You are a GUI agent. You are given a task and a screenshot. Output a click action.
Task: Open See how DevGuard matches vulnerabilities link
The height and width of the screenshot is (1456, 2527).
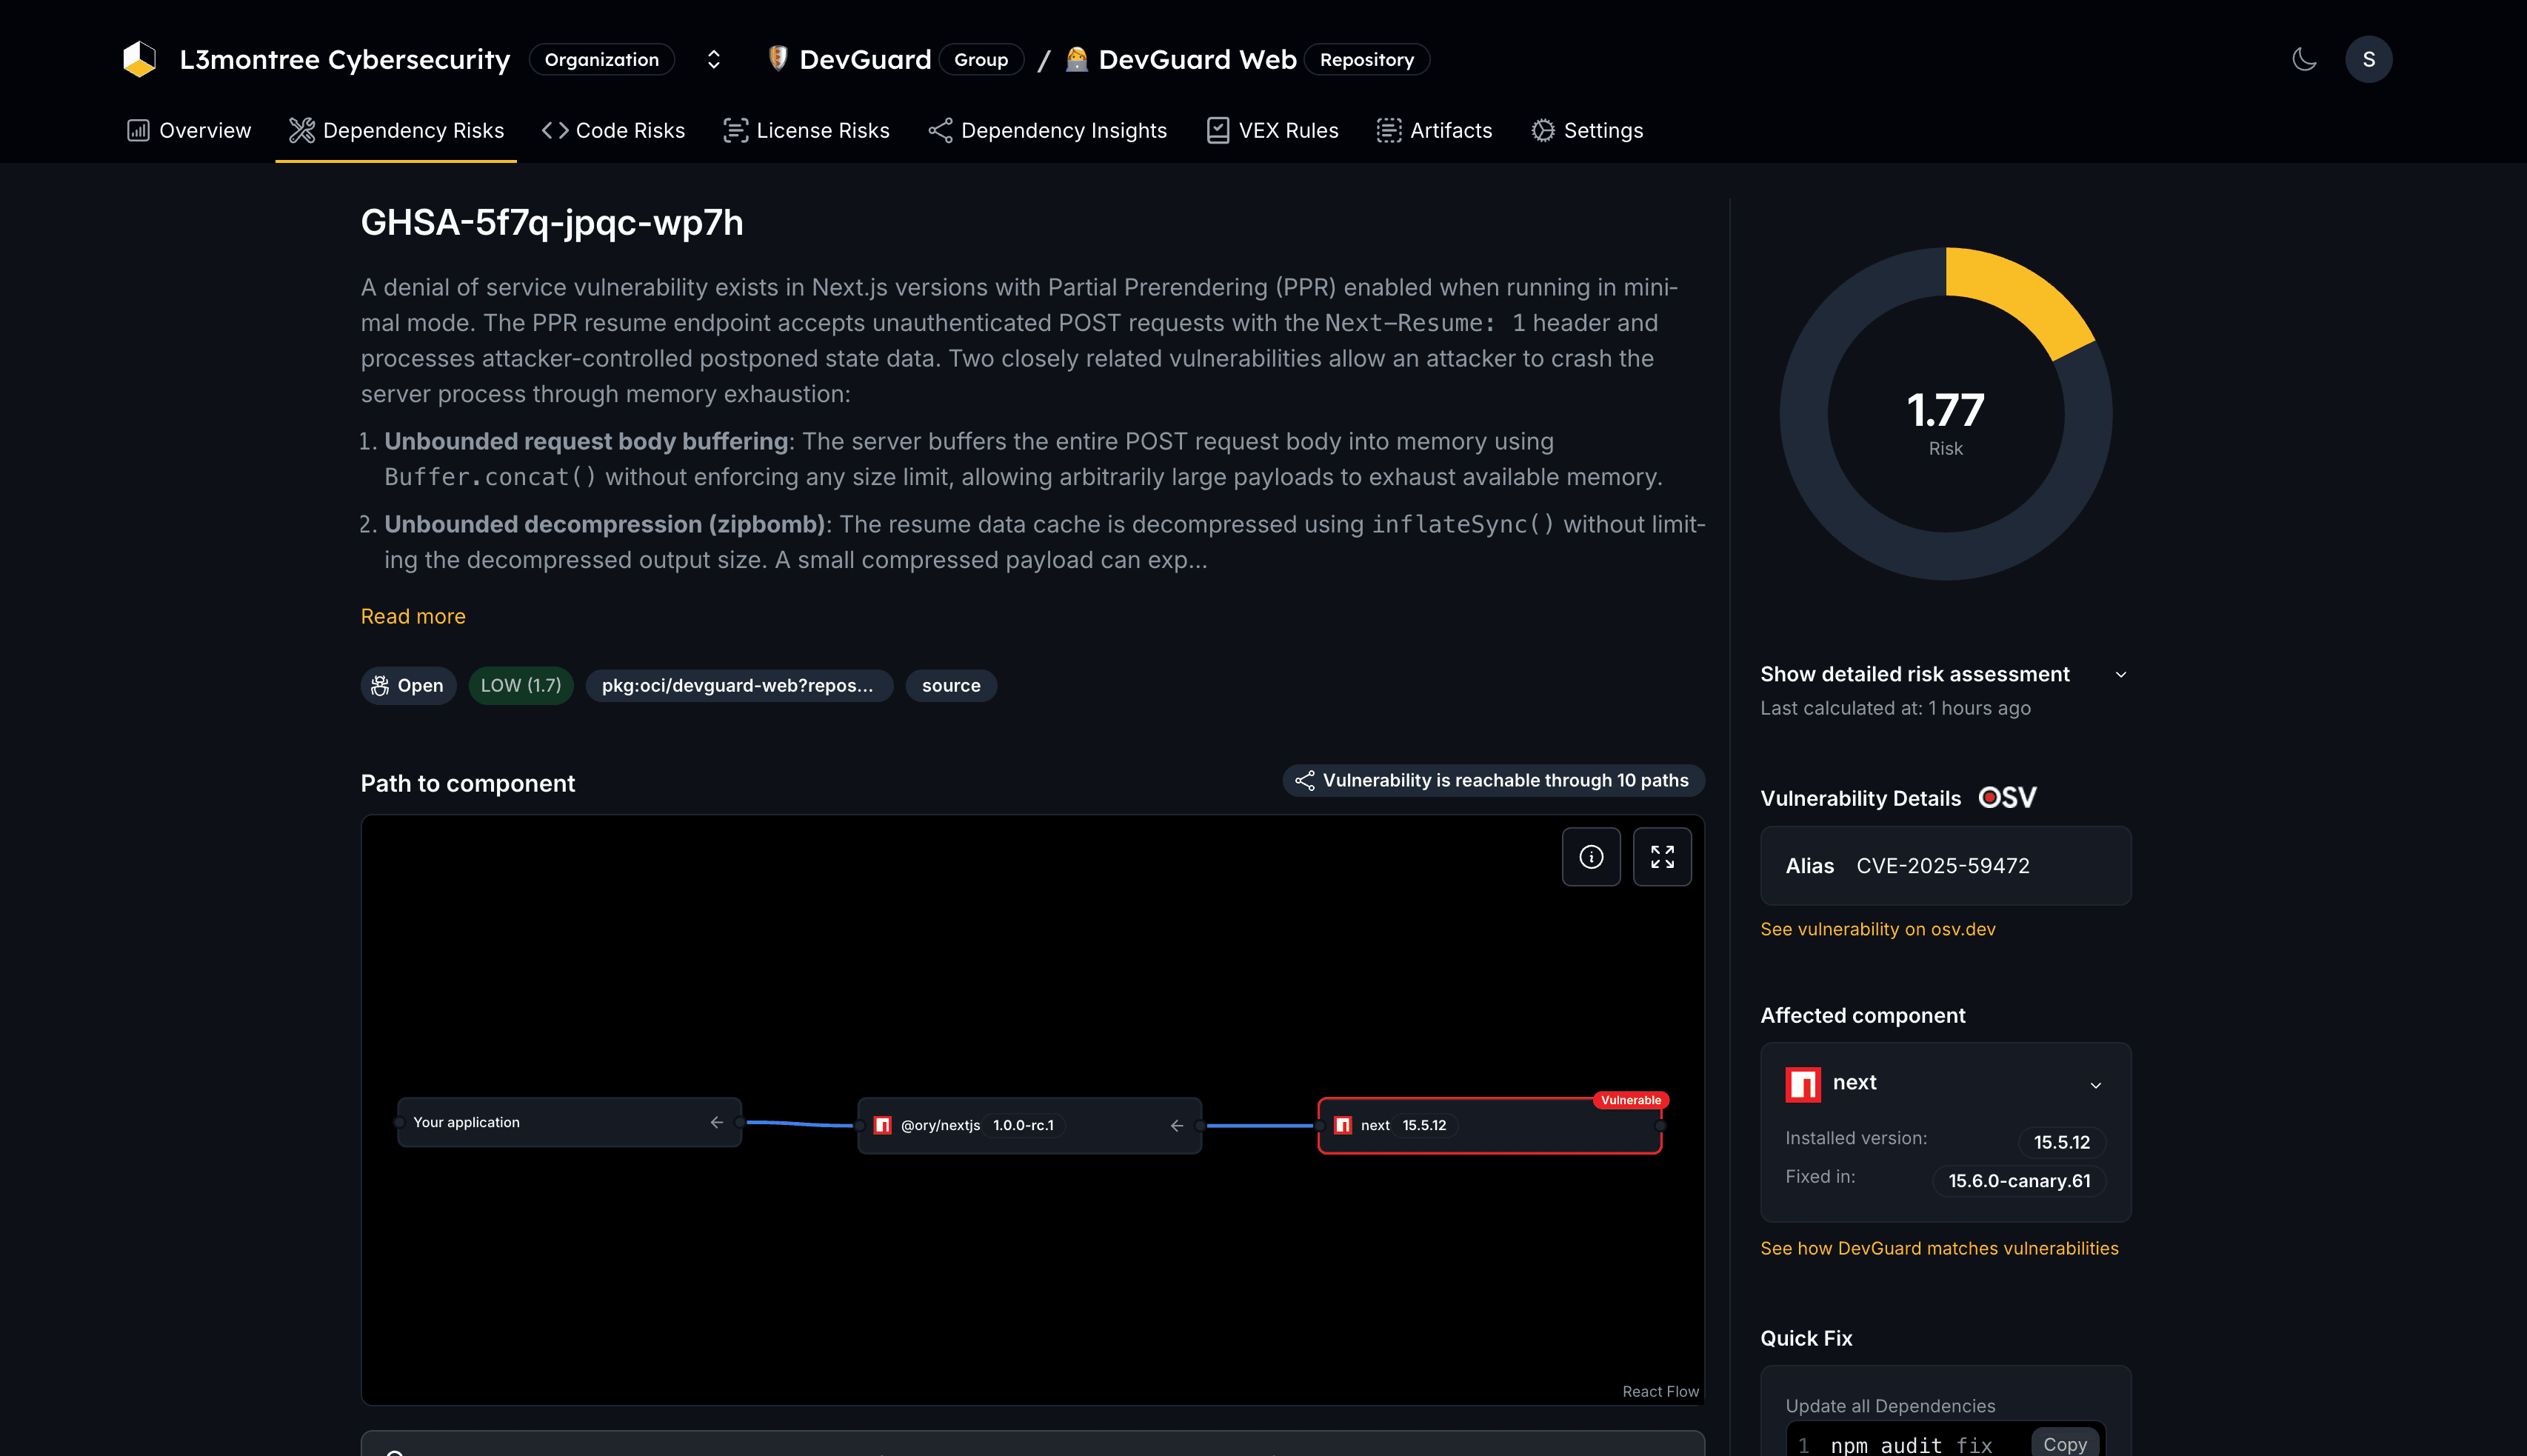coord(1938,1248)
